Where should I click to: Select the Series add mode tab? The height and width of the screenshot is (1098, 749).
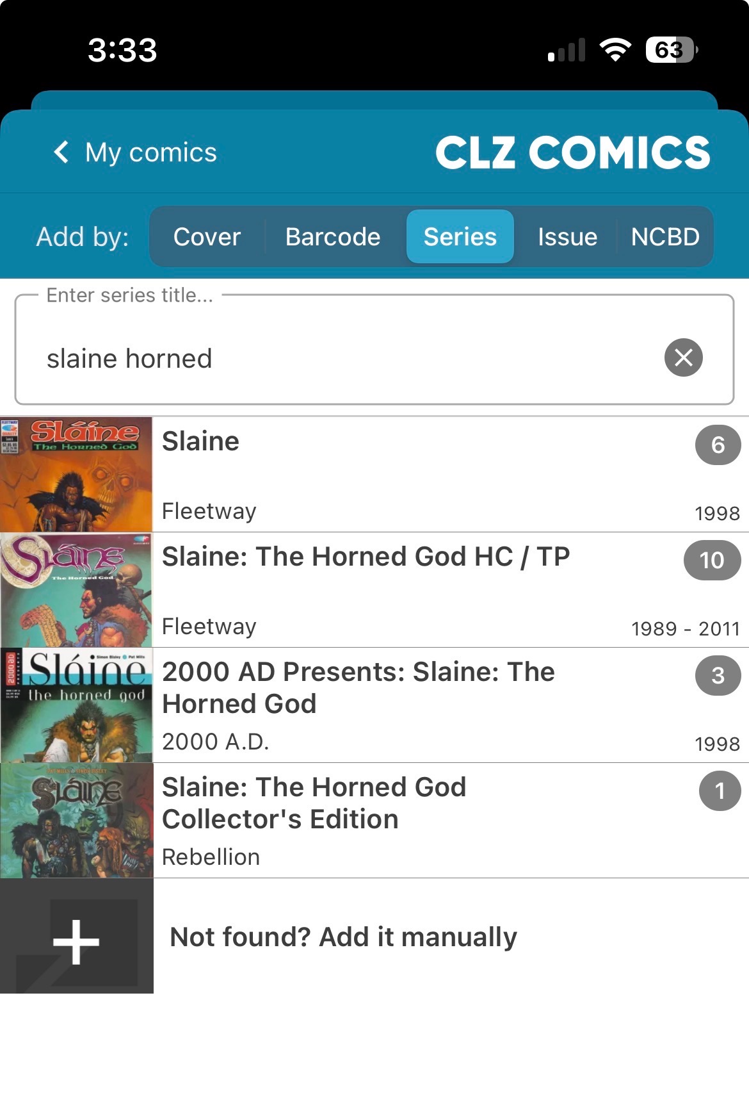[460, 237]
